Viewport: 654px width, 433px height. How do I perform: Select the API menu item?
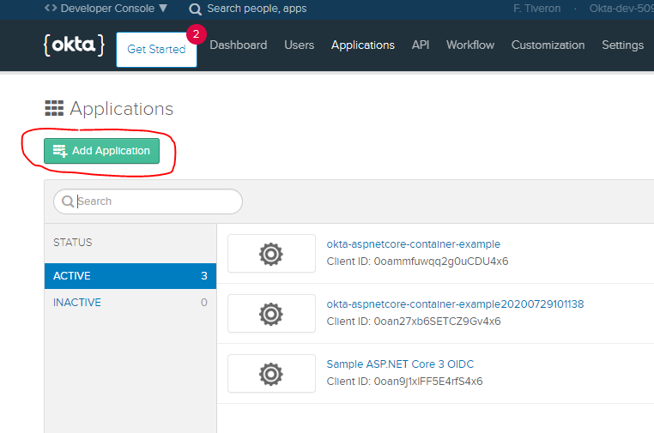(421, 45)
